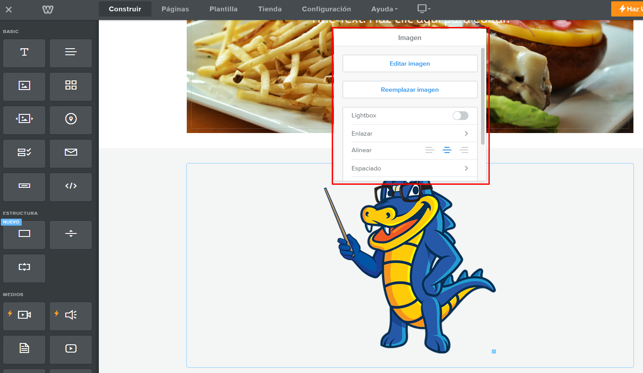Image resolution: width=643 pixels, height=373 pixels.
Task: Click the Reemplazar imagen button
Action: click(410, 90)
